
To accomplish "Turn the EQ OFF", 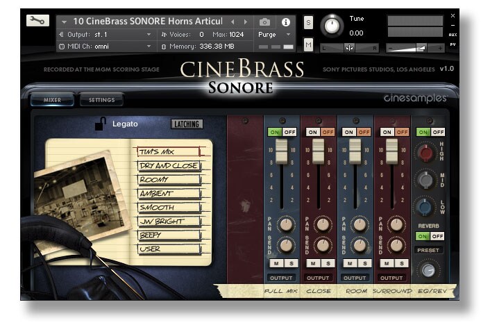I will click(x=438, y=132).
